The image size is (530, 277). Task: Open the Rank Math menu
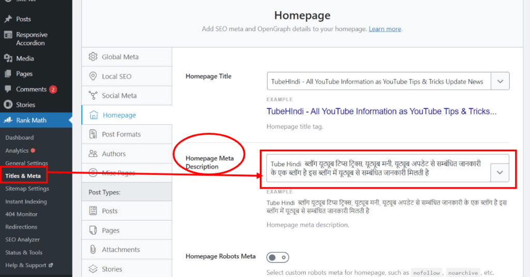[x=36, y=120]
